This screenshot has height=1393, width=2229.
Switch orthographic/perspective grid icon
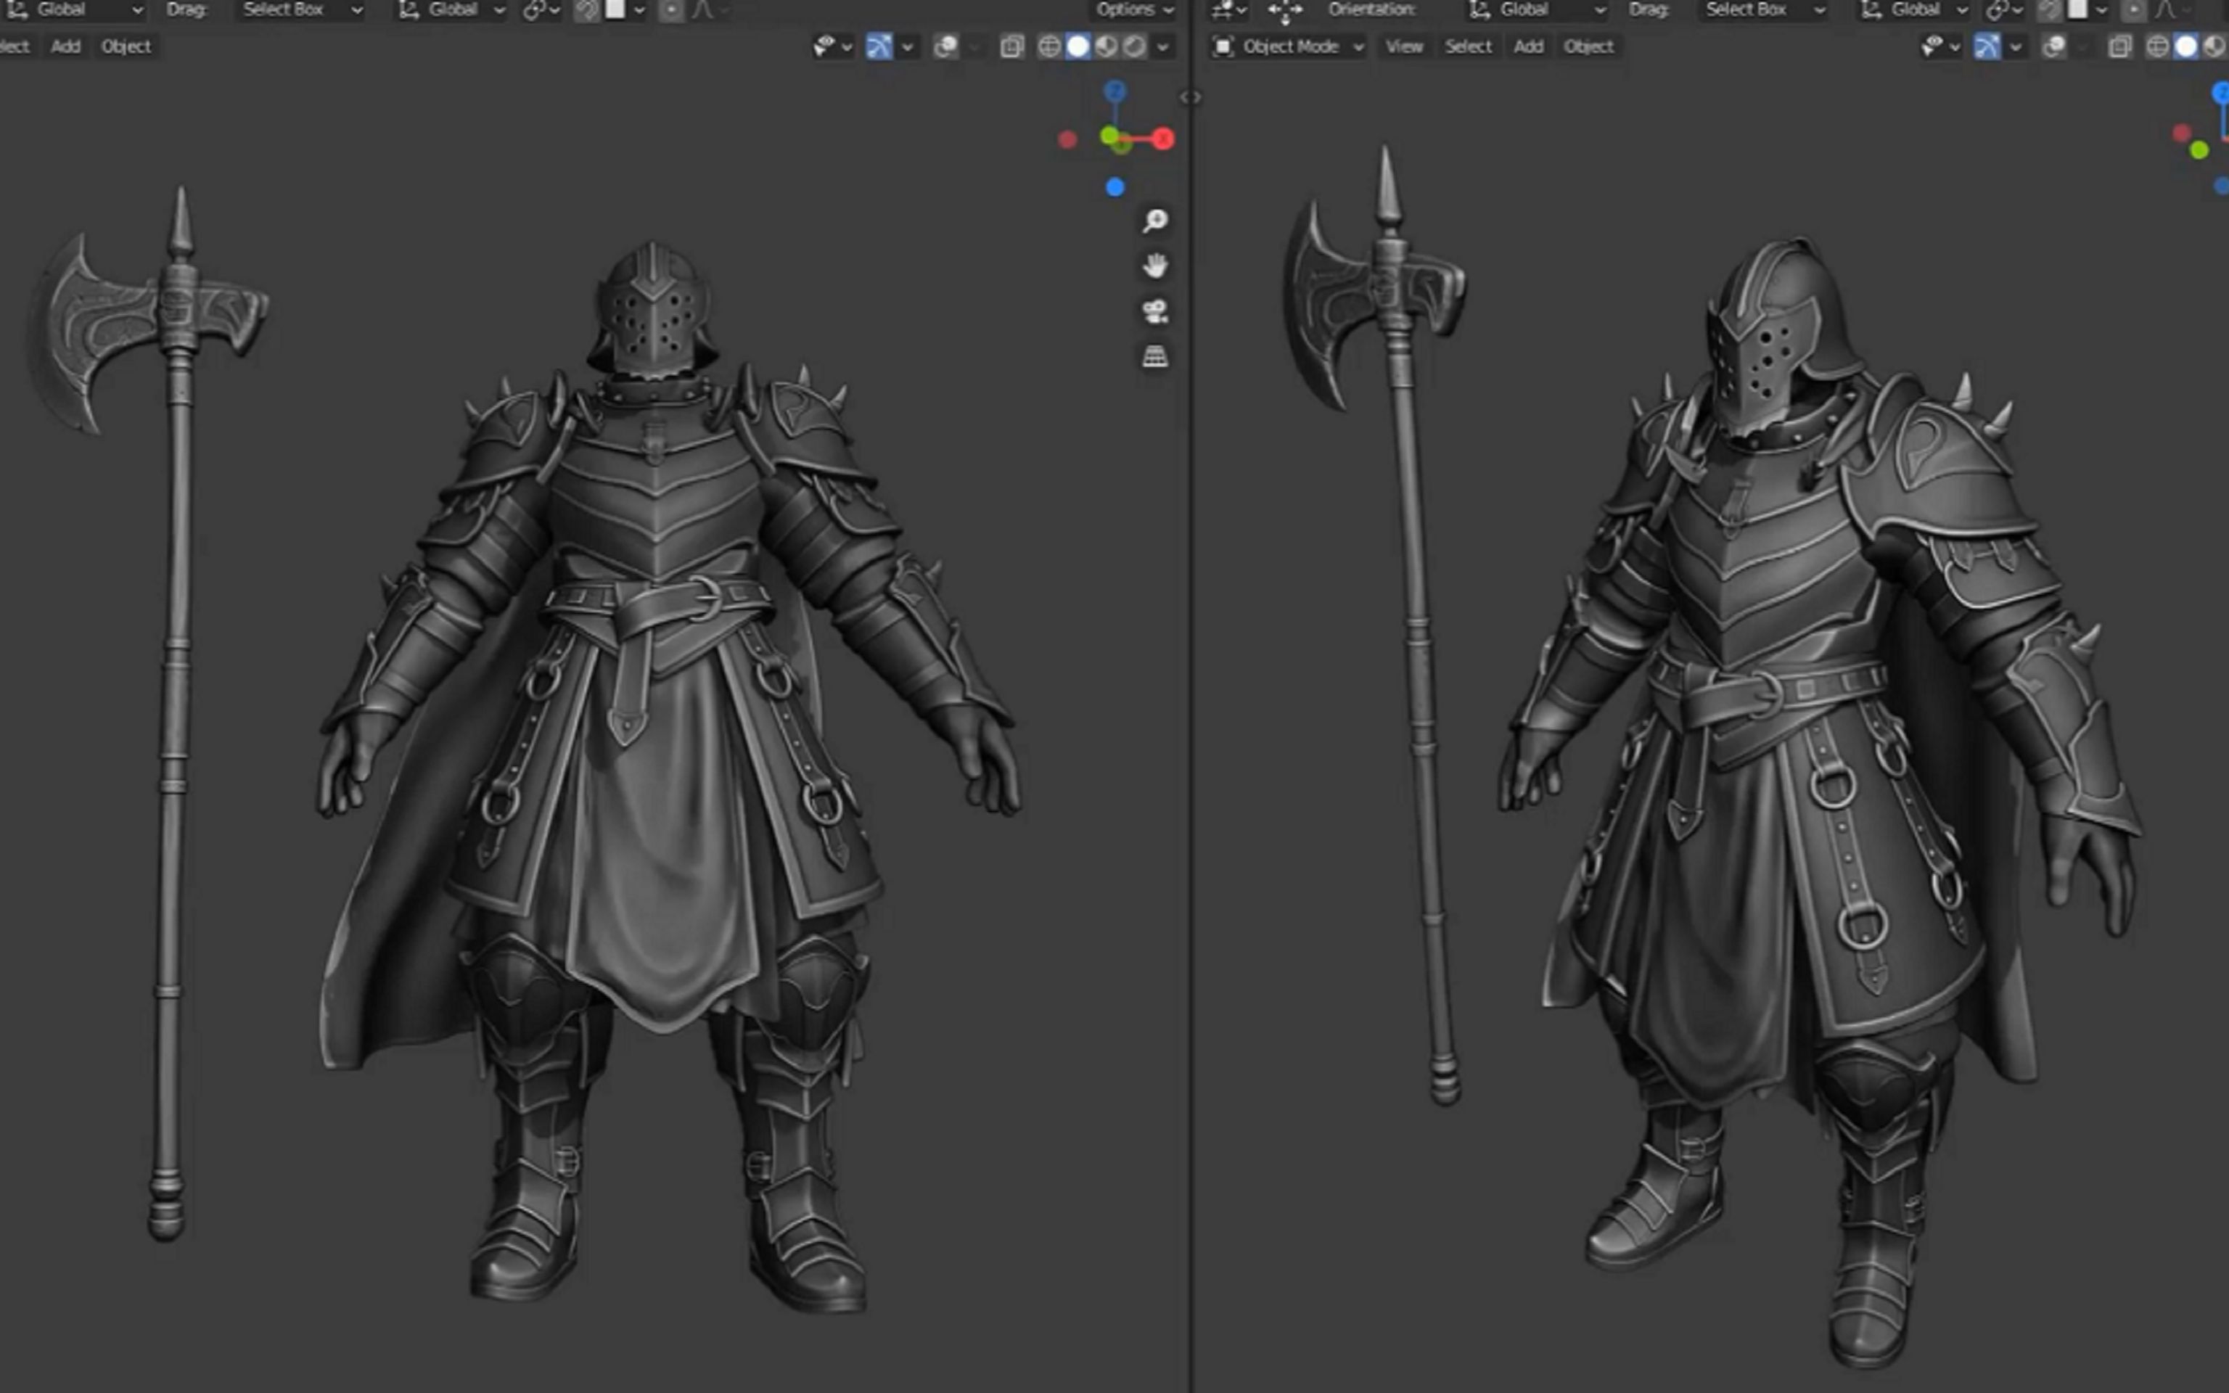1155,356
